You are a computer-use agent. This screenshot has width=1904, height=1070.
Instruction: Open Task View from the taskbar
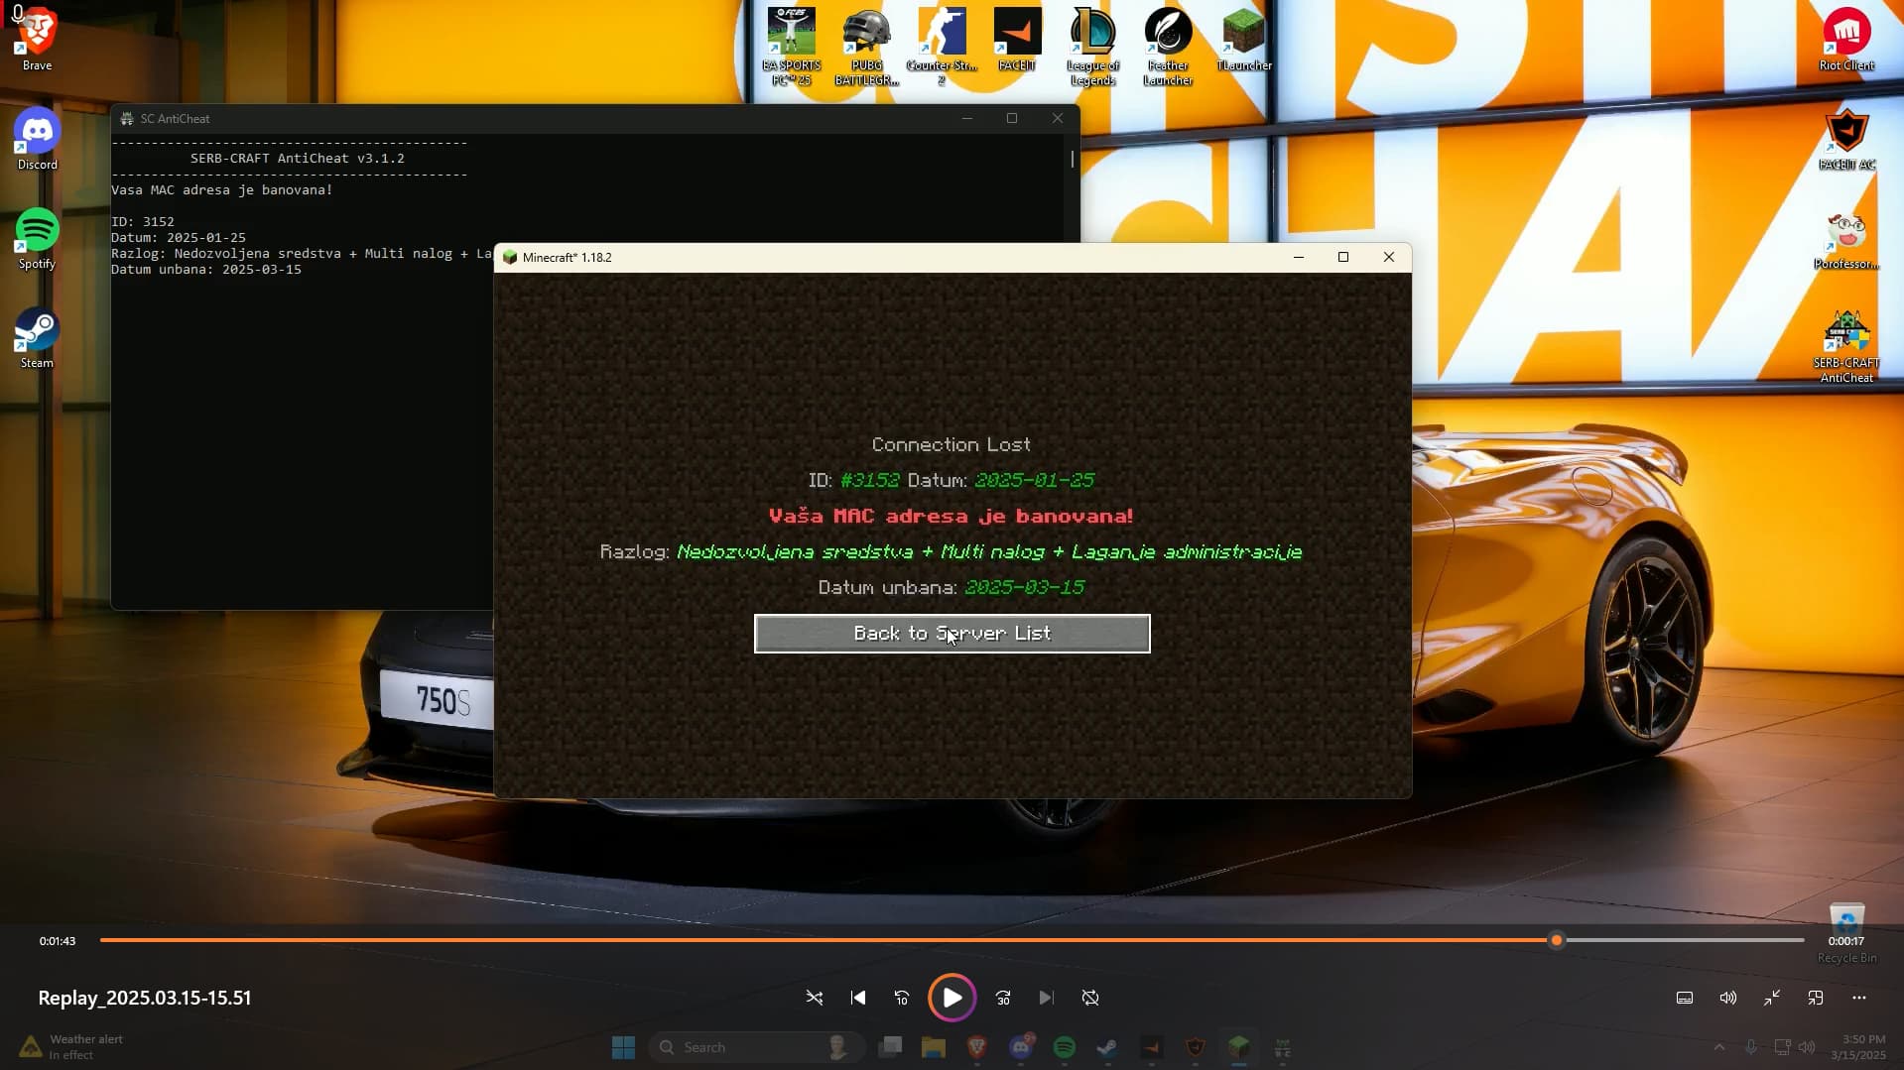[x=890, y=1047]
